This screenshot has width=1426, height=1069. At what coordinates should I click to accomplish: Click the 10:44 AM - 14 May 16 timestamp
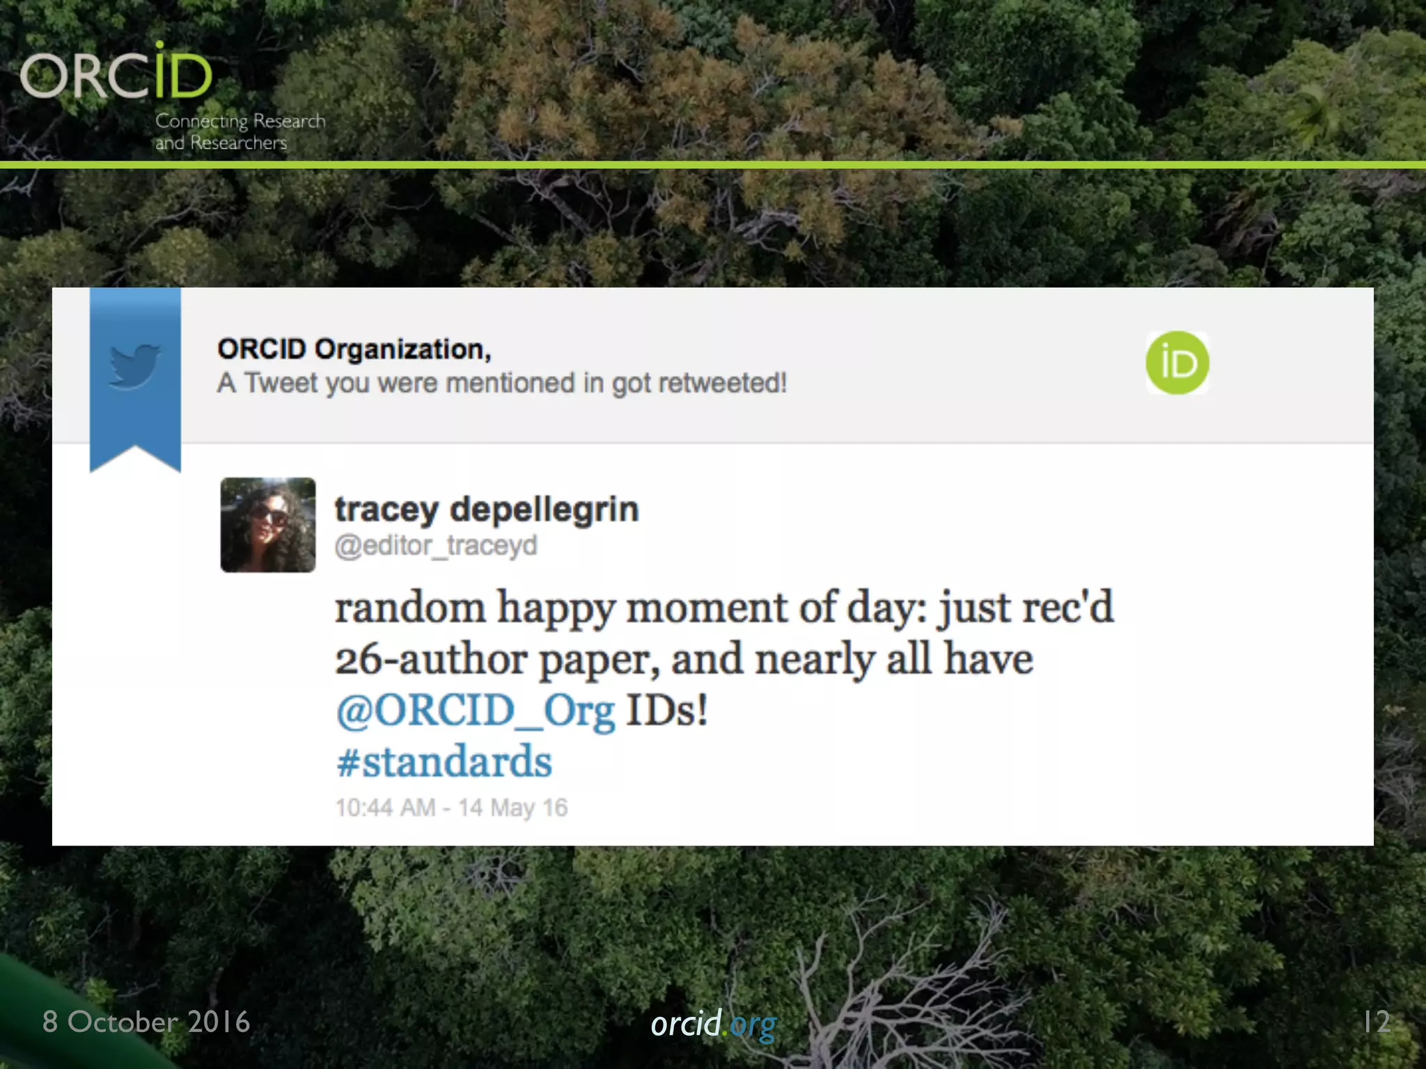[x=452, y=807]
